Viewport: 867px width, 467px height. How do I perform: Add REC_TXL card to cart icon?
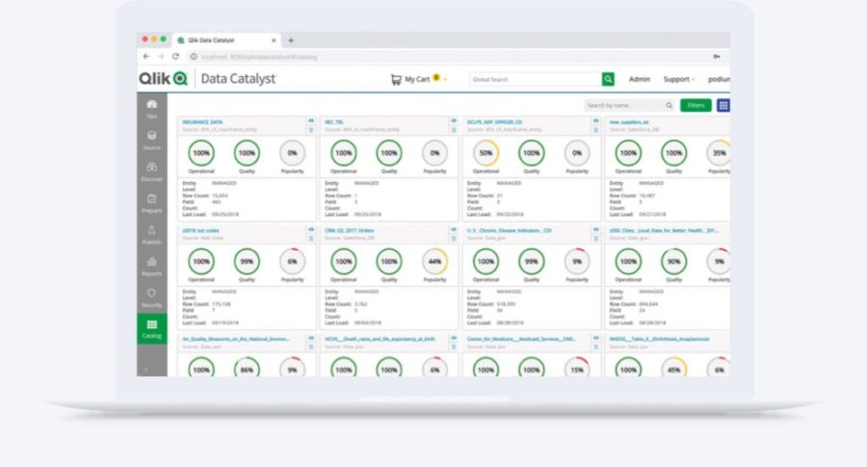(x=454, y=130)
